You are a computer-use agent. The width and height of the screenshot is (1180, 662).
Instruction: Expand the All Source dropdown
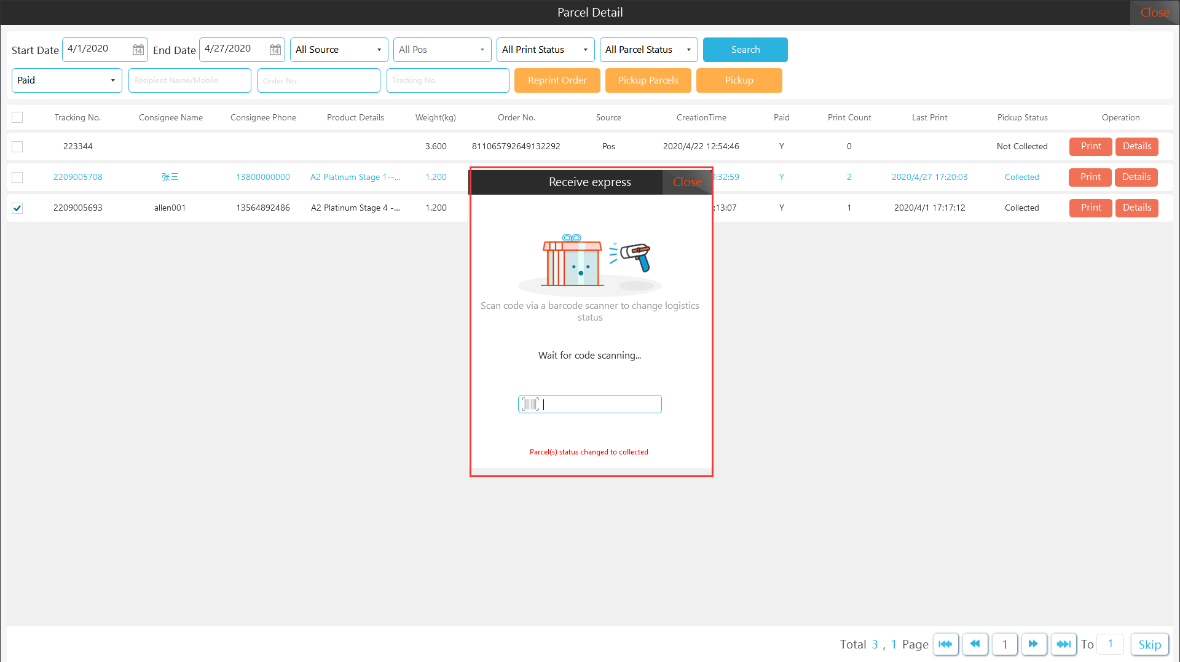[339, 50]
